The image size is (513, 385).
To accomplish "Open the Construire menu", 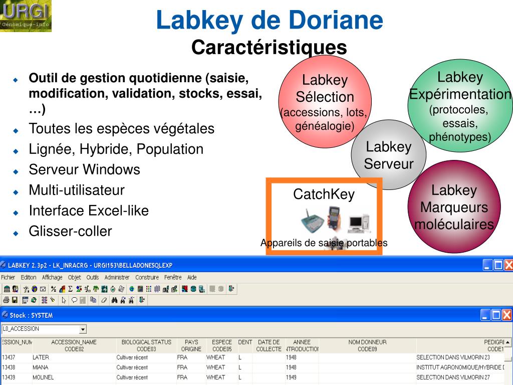I will coord(147,277).
